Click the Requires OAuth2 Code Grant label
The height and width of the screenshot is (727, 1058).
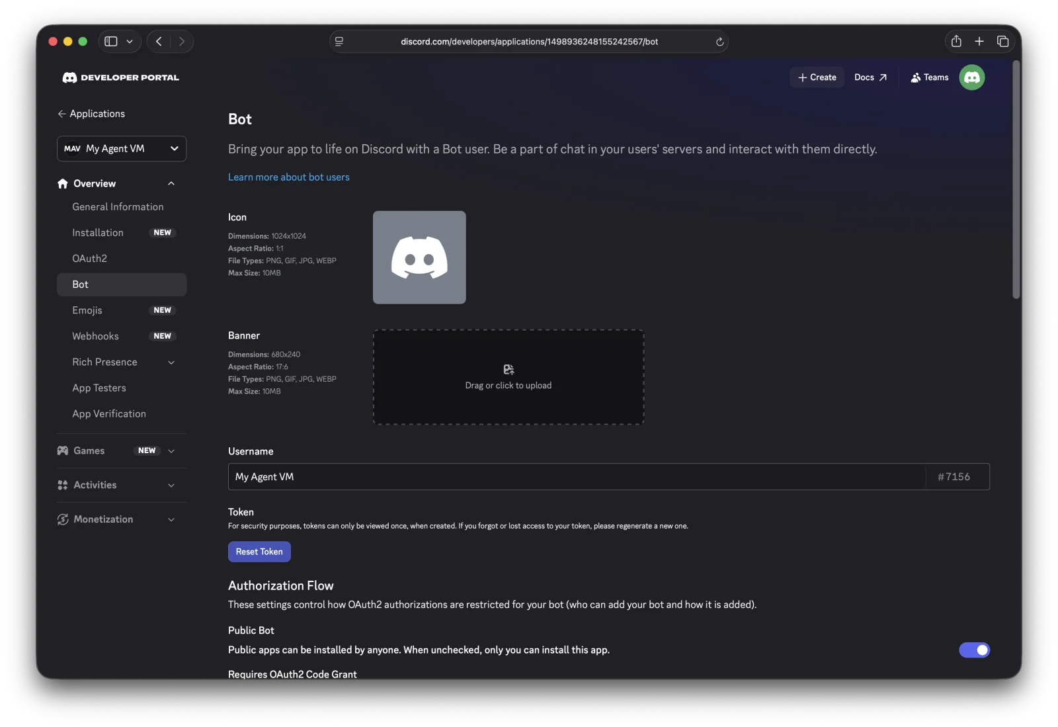click(x=292, y=674)
